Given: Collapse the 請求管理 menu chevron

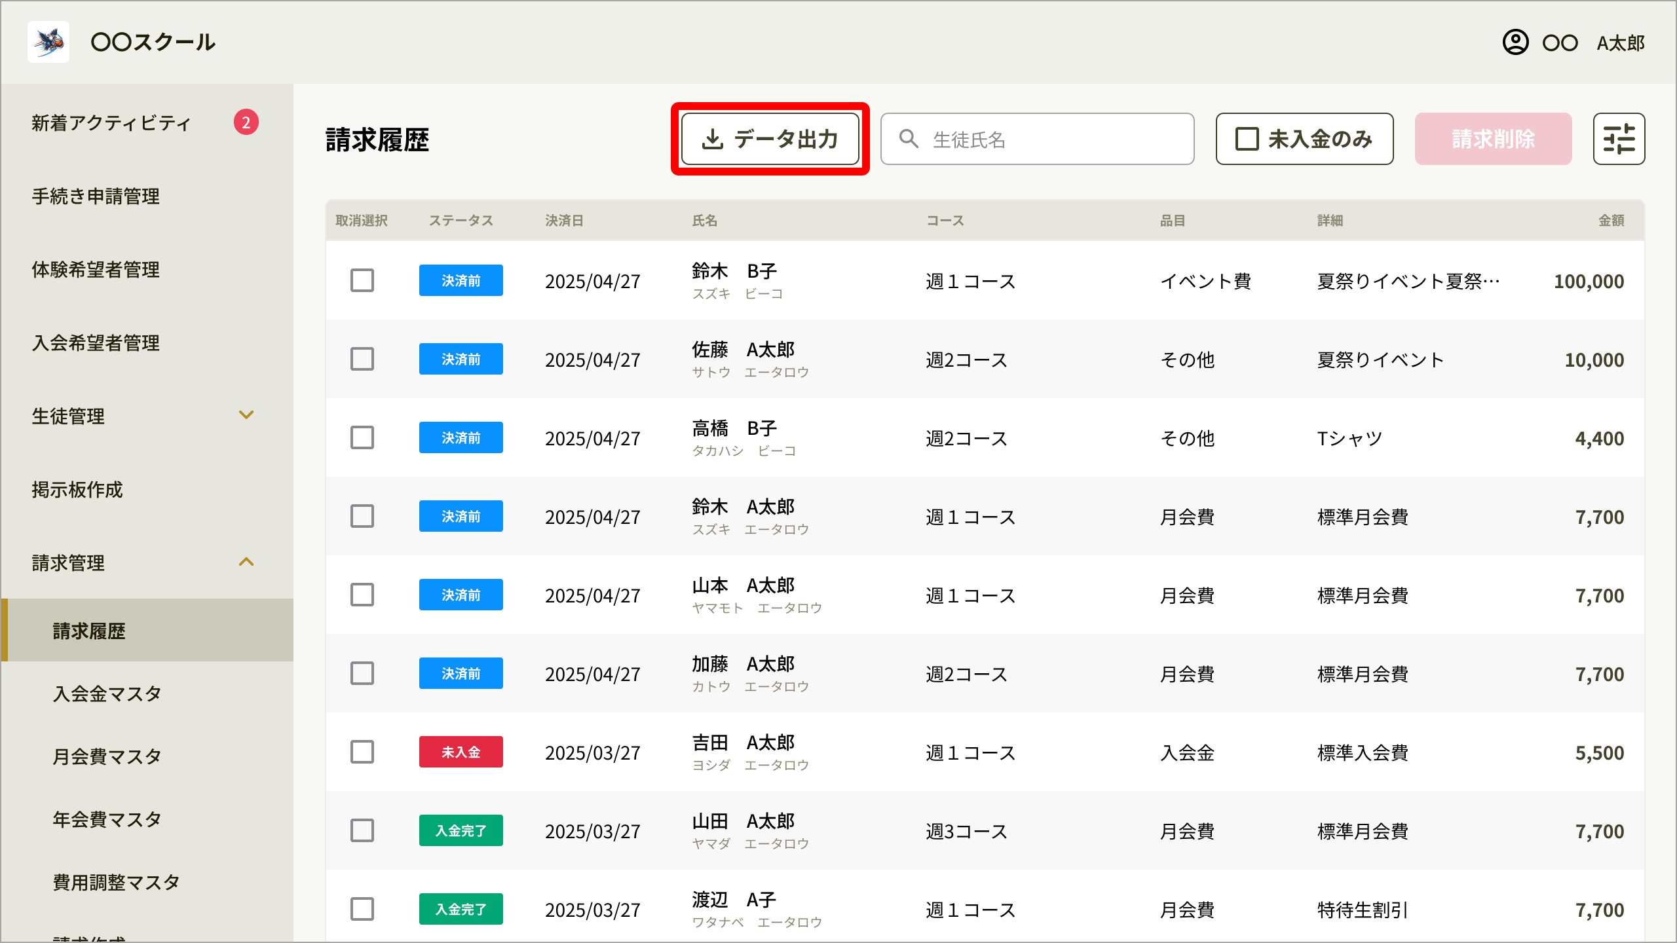Looking at the screenshot, I should coord(246,562).
